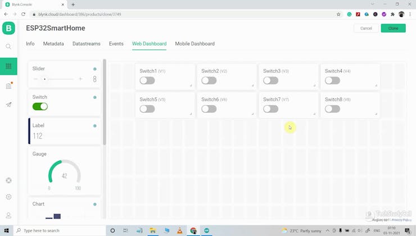
Task: Open the search icon in sidebar
Action: coord(8,47)
